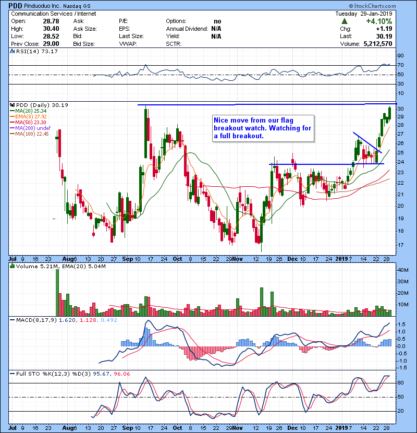Click the EMA(8) 27.92 legend entry

click(x=31, y=117)
